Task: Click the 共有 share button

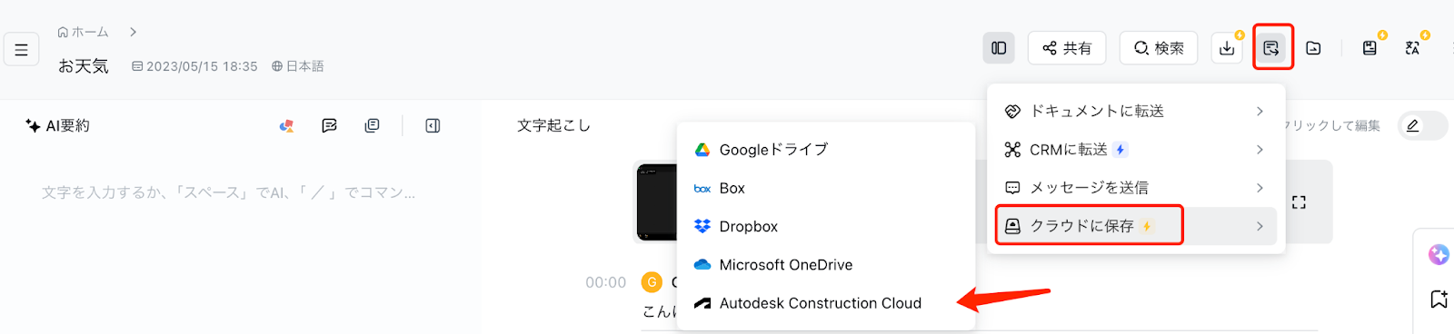Action: click(1067, 48)
